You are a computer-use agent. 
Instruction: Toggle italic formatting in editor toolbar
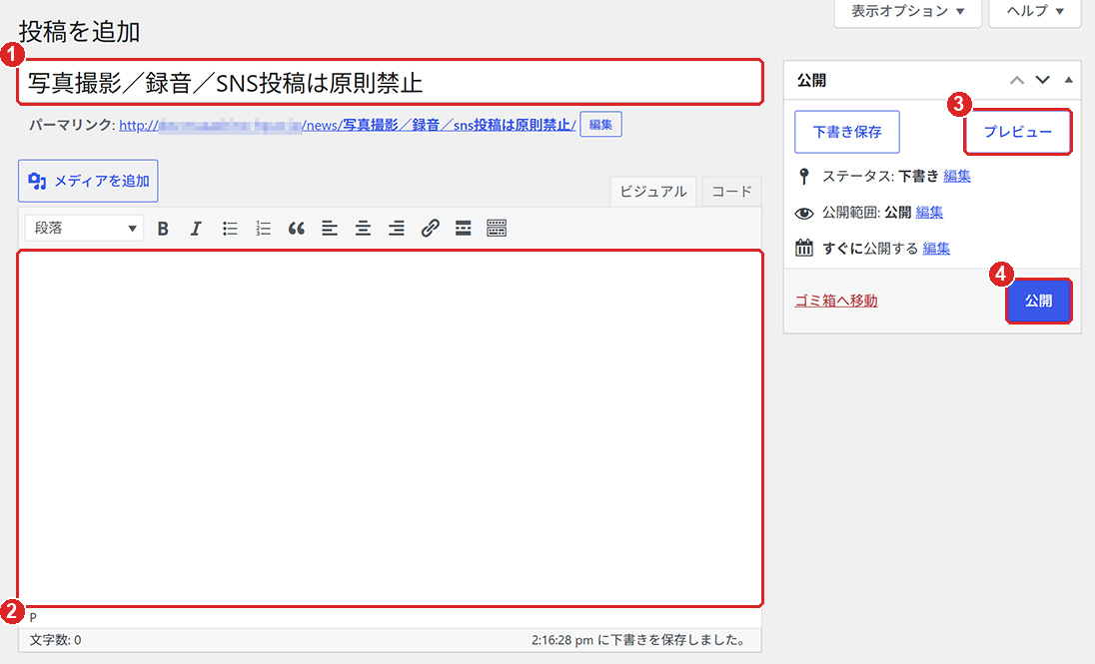196,229
